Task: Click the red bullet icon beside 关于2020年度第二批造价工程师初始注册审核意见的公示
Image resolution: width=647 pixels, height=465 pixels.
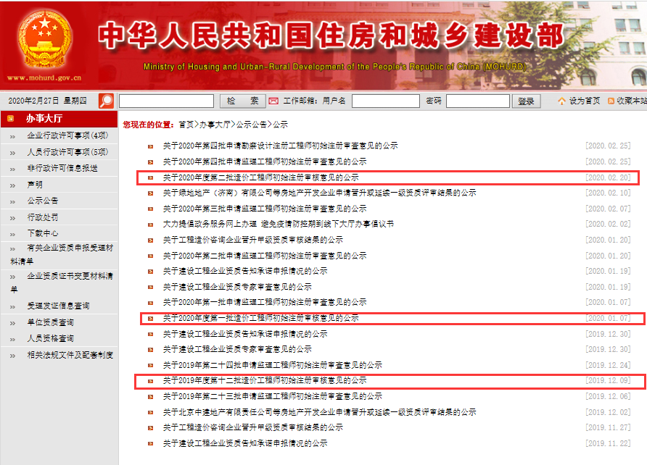Action: click(x=150, y=177)
